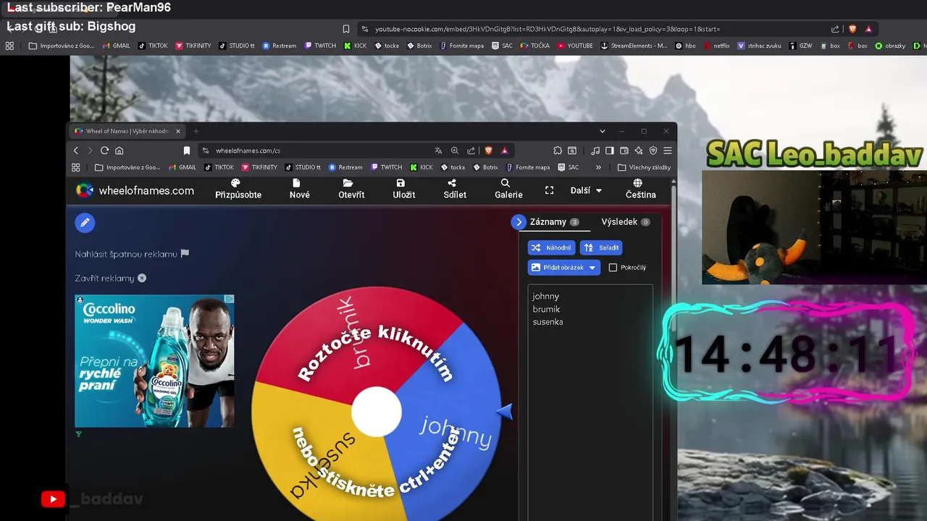Viewport: 927px width, 521px height.
Task: Open Přizpůsobte palette customization
Action: click(238, 189)
